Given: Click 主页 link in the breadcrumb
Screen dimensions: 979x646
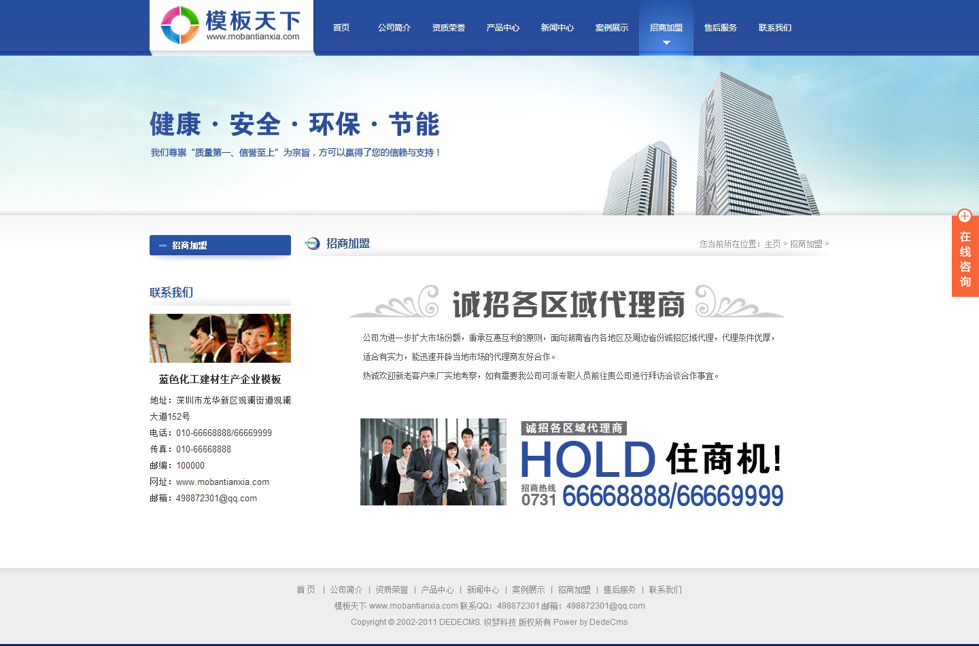Looking at the screenshot, I should [x=772, y=244].
